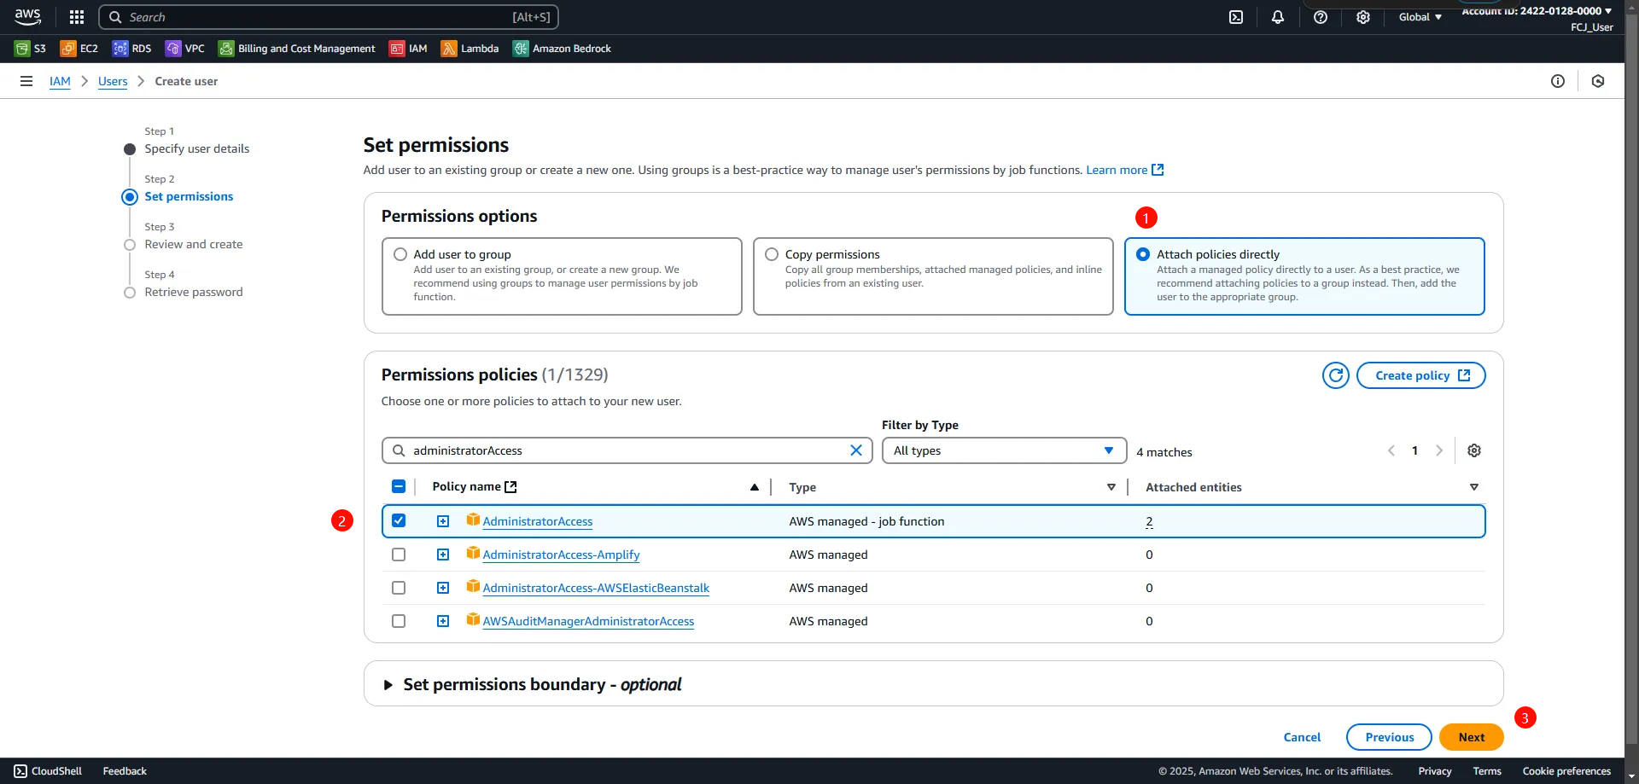Go to next policies page

coord(1439,450)
